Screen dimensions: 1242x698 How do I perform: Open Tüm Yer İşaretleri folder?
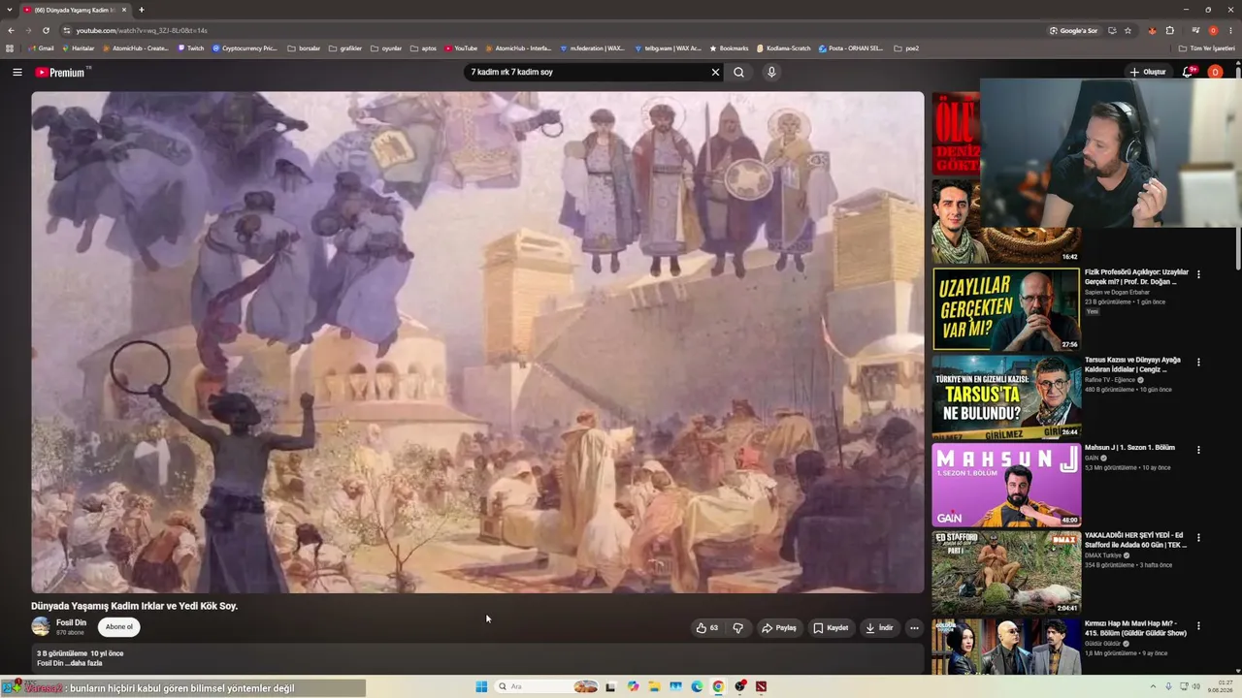tap(1207, 48)
